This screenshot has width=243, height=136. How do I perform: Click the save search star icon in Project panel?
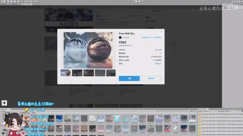point(196,111)
